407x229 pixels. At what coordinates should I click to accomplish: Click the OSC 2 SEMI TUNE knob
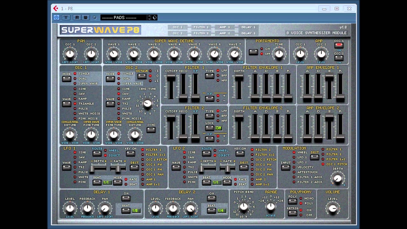pyautogui.click(x=148, y=103)
